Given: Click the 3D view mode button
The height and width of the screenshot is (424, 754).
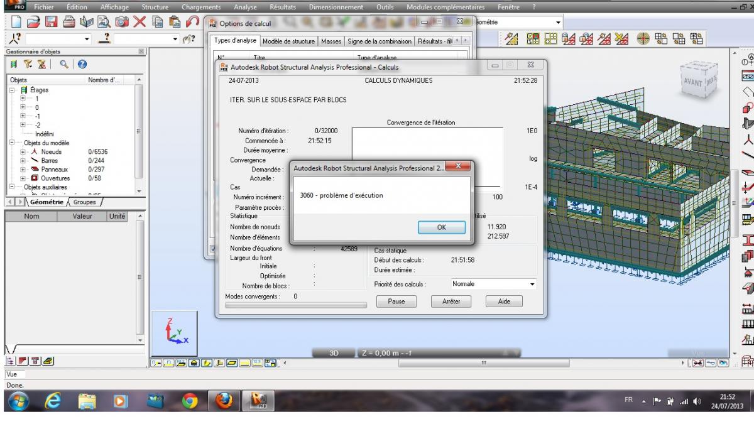Looking at the screenshot, I should tap(334, 353).
